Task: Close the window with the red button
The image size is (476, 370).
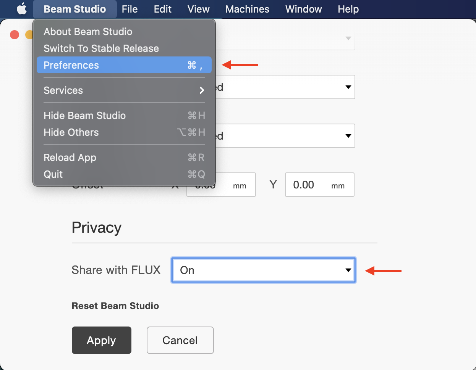Action: click(x=15, y=35)
